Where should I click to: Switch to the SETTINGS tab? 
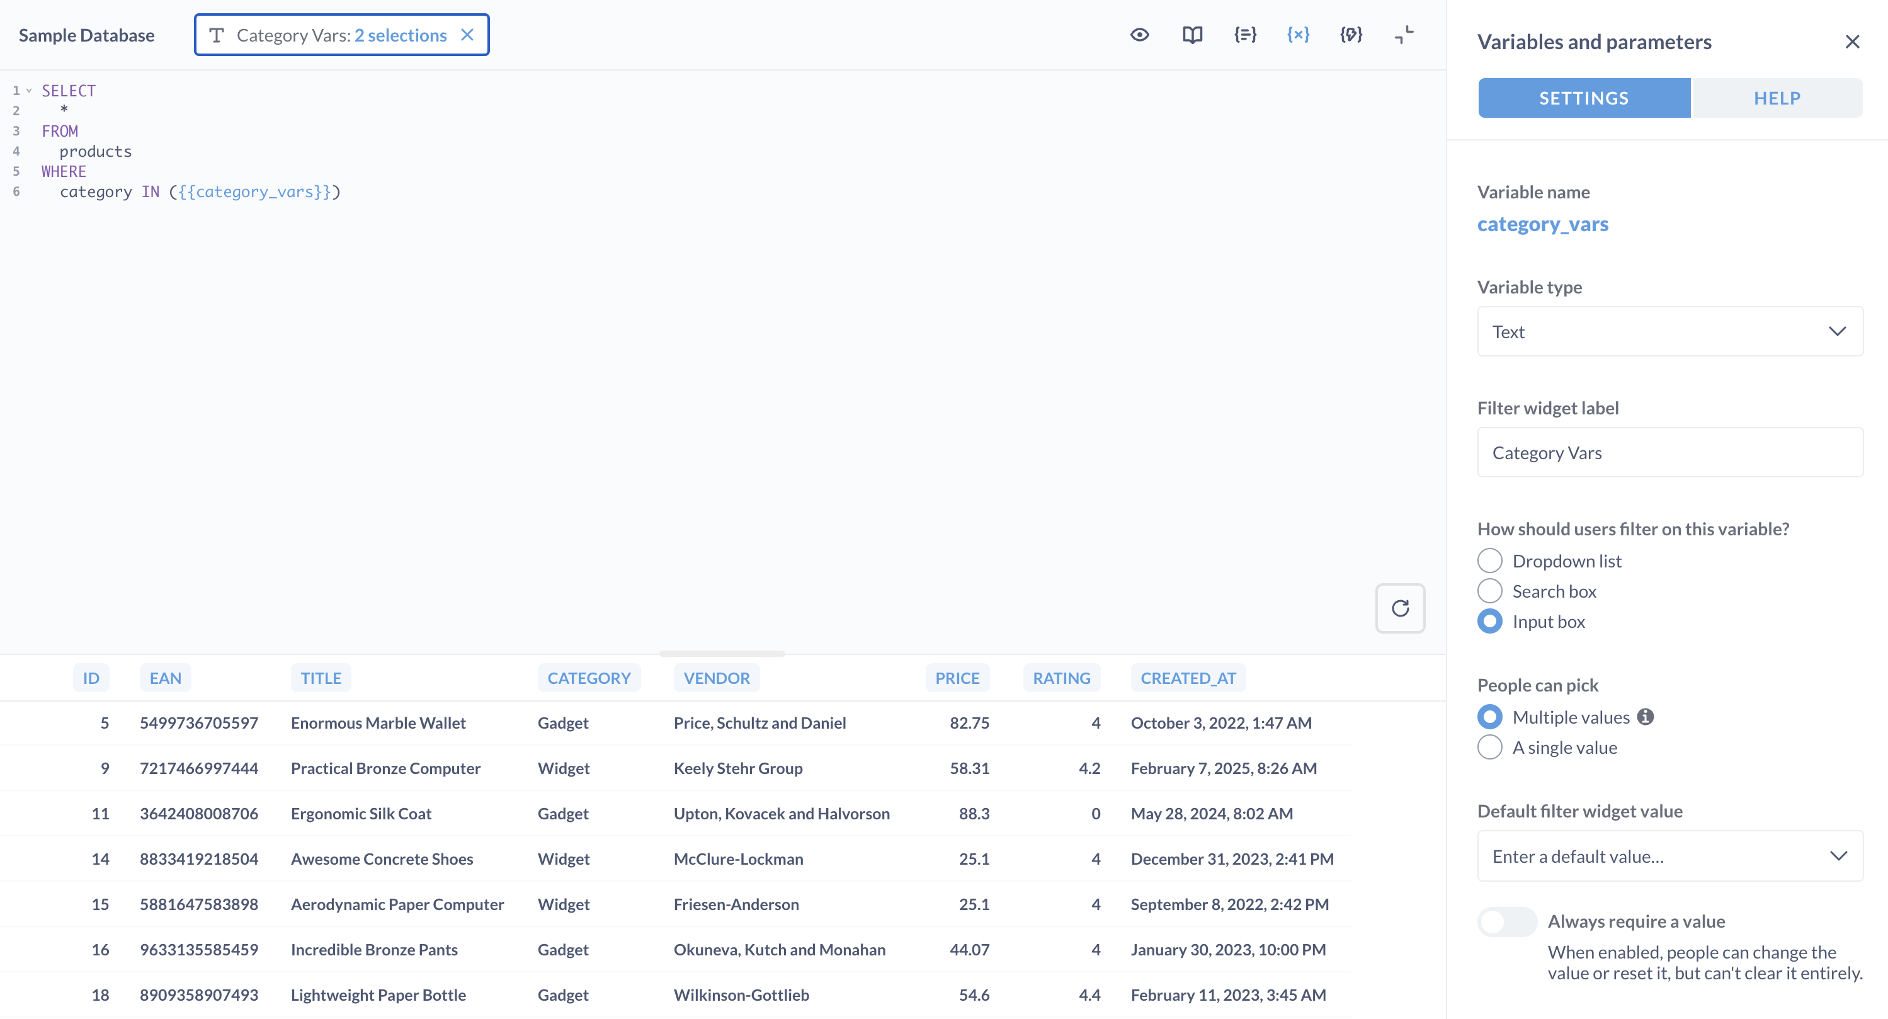click(x=1583, y=98)
